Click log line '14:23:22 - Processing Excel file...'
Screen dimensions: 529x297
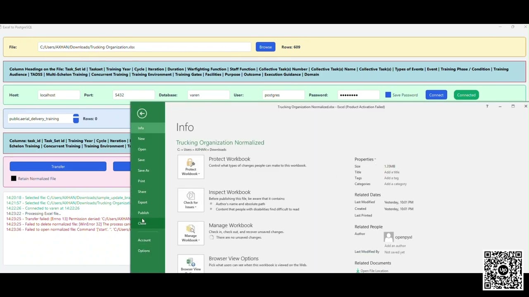click(33, 214)
